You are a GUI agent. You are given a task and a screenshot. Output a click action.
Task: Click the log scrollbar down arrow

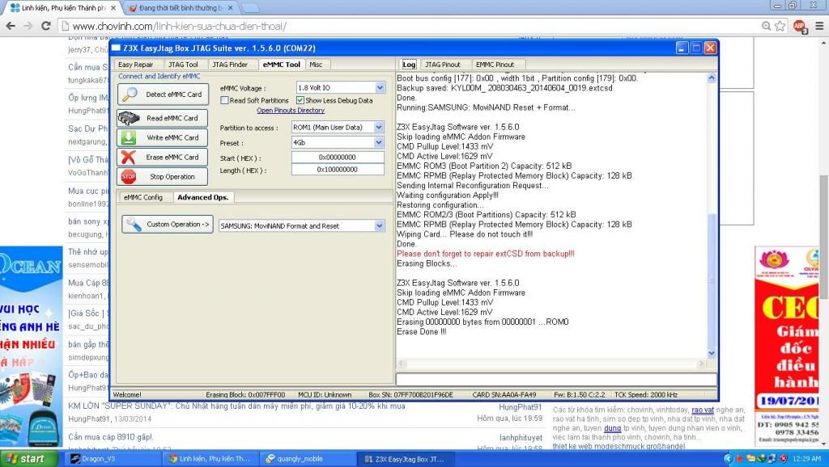[x=712, y=353]
